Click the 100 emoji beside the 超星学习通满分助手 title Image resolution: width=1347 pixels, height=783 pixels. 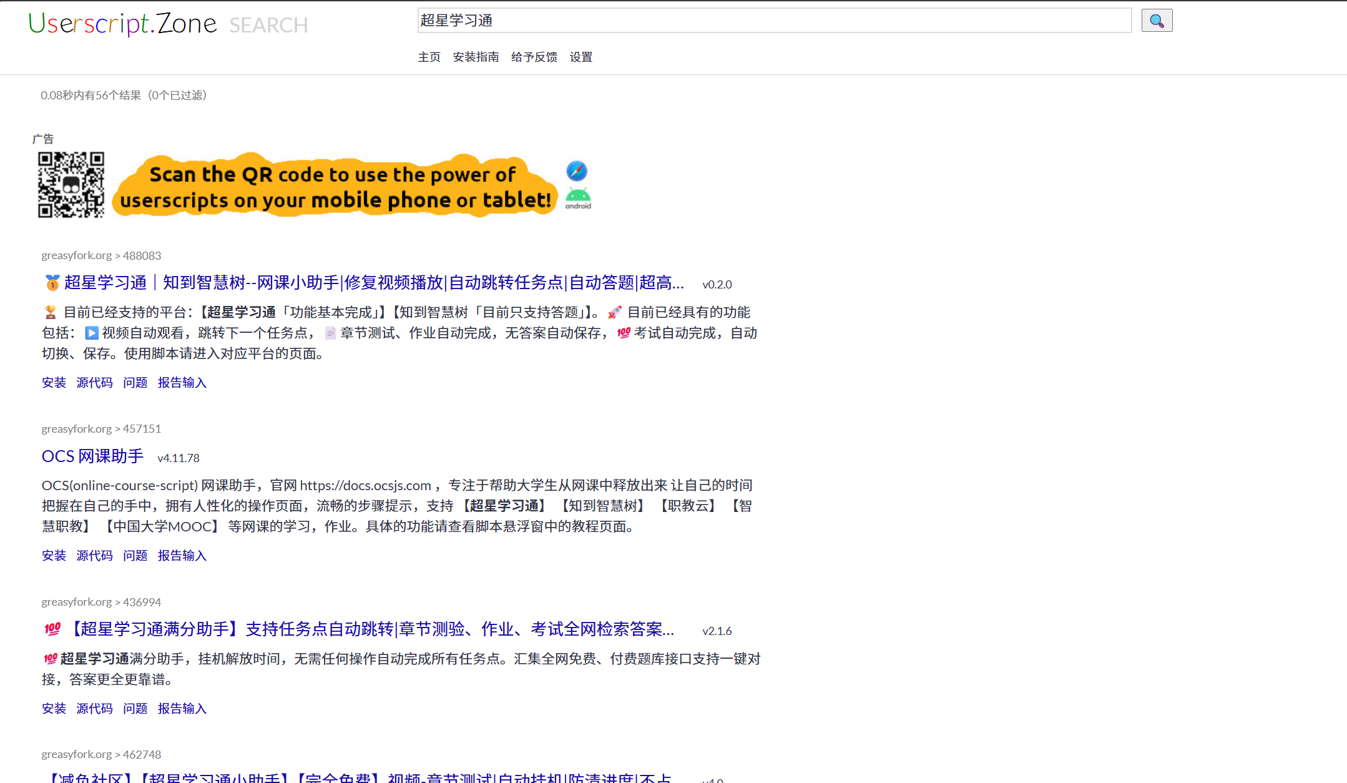coord(52,629)
